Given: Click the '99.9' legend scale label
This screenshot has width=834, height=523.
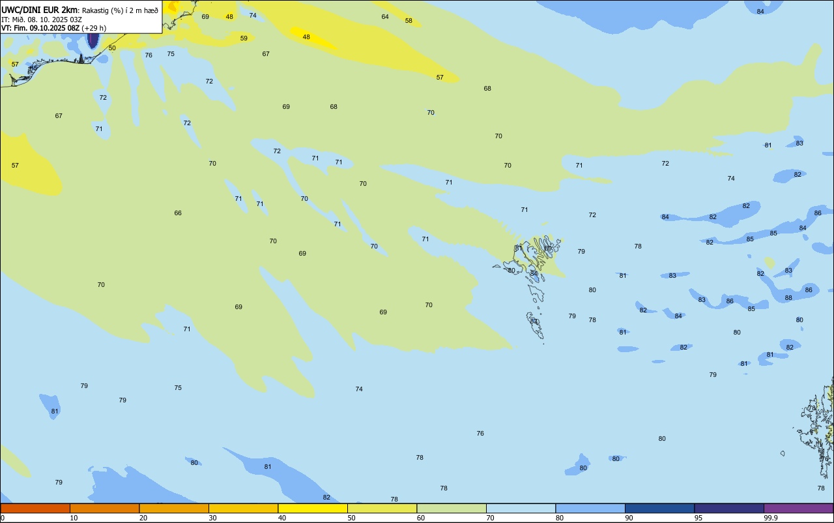Looking at the screenshot, I should (x=771, y=518).
